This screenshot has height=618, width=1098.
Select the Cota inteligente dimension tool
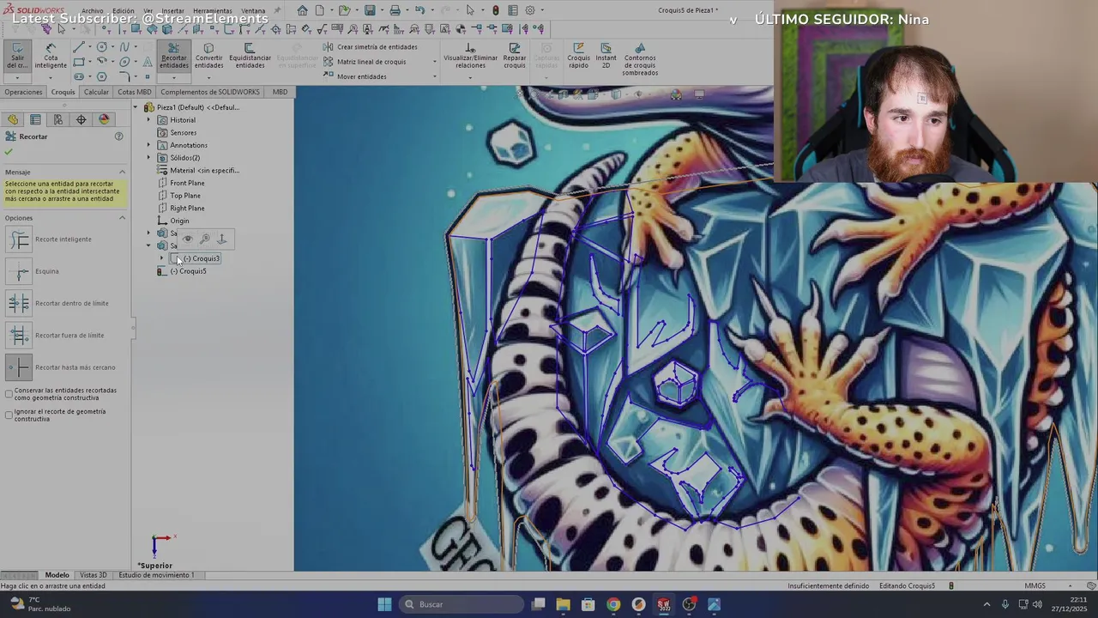point(51,55)
